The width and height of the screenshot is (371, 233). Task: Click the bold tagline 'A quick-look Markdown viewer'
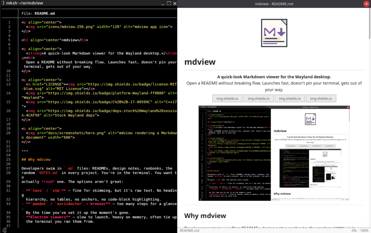pos(274,77)
